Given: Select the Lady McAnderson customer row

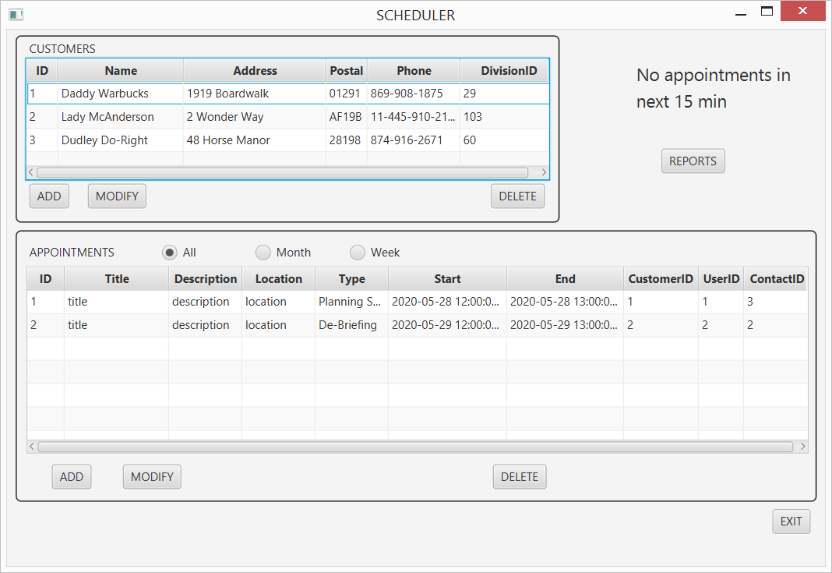Looking at the screenshot, I should coord(234,116).
